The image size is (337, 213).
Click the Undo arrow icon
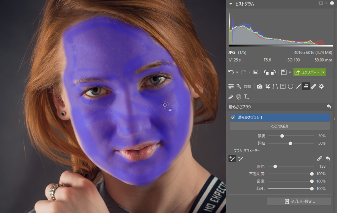tap(231, 72)
